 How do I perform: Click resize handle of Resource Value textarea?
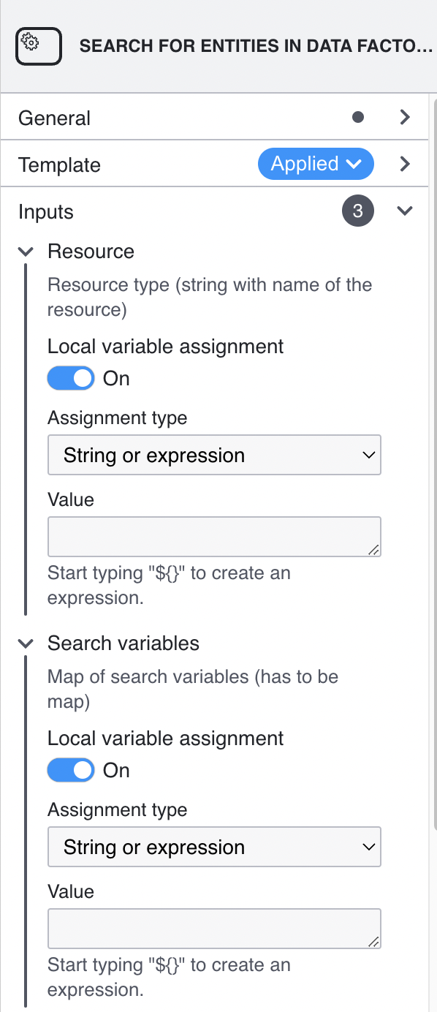point(373,550)
